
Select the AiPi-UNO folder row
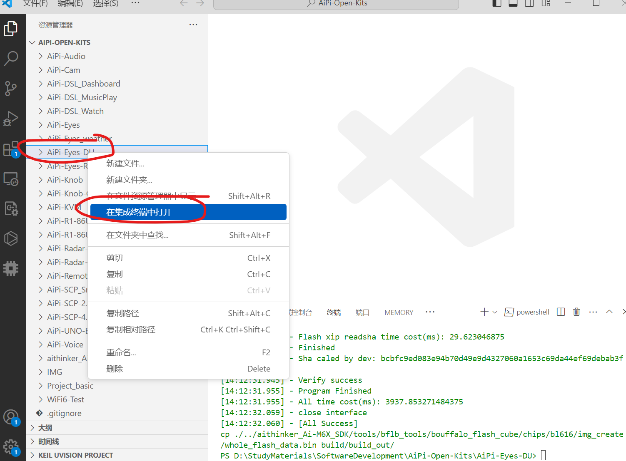click(57, 331)
